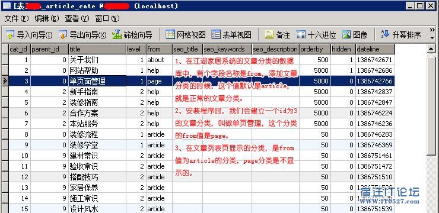Click the from cell 'page'
The width and height of the screenshot is (439, 213).
(x=160, y=81)
